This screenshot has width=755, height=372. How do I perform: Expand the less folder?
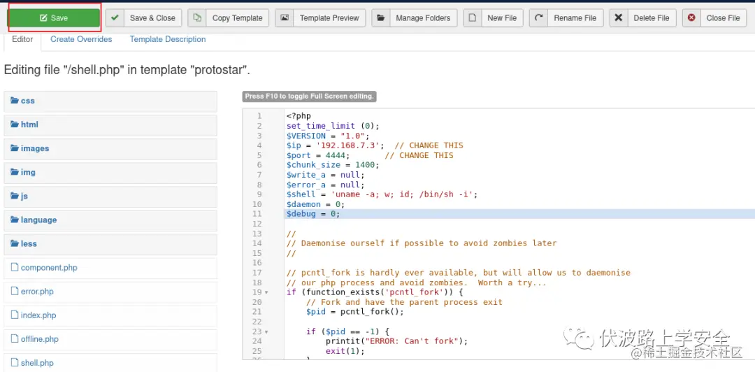(110, 244)
